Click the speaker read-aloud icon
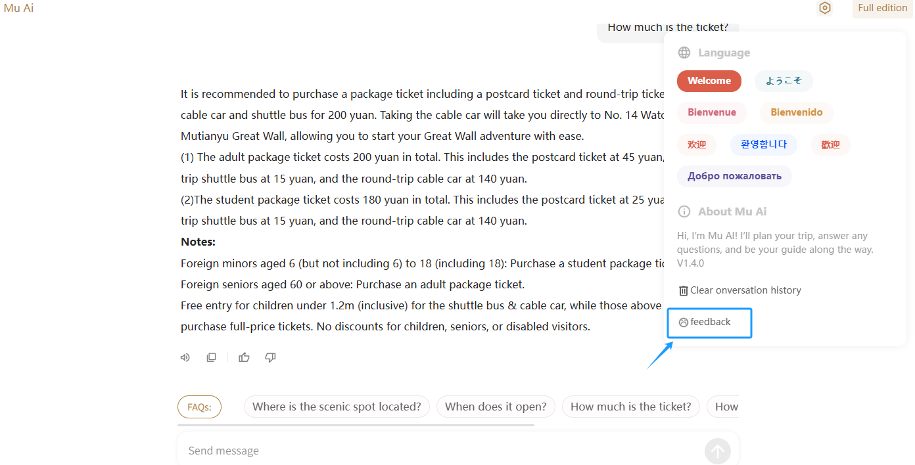915x465 pixels. click(185, 357)
